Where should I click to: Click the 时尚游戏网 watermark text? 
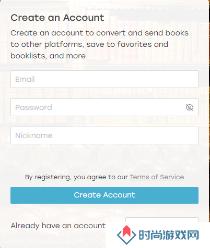click(169, 235)
